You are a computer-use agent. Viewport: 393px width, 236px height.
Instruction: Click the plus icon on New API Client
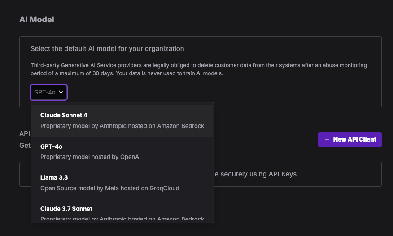[x=327, y=140]
